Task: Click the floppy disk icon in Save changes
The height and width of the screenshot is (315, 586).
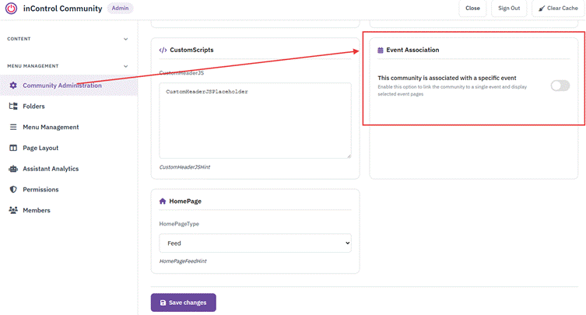Action: (163, 303)
